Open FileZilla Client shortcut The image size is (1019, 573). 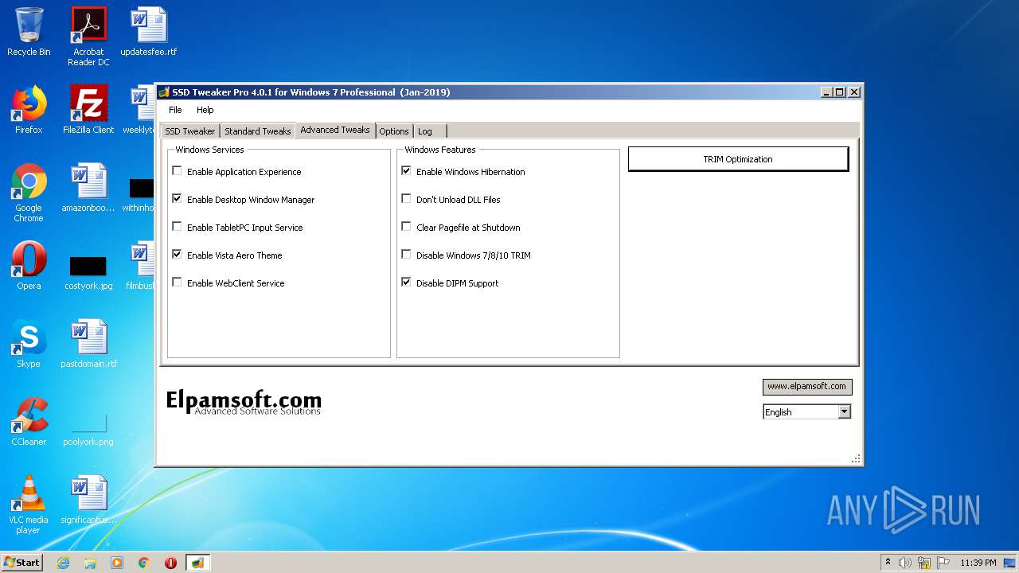pyautogui.click(x=88, y=110)
